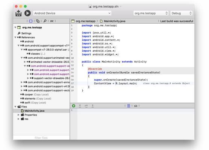Expand the Properties folder

pos(18,115)
